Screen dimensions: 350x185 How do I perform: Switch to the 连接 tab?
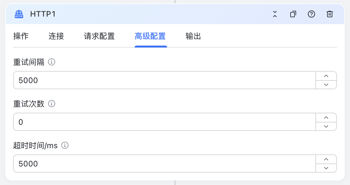(x=56, y=36)
